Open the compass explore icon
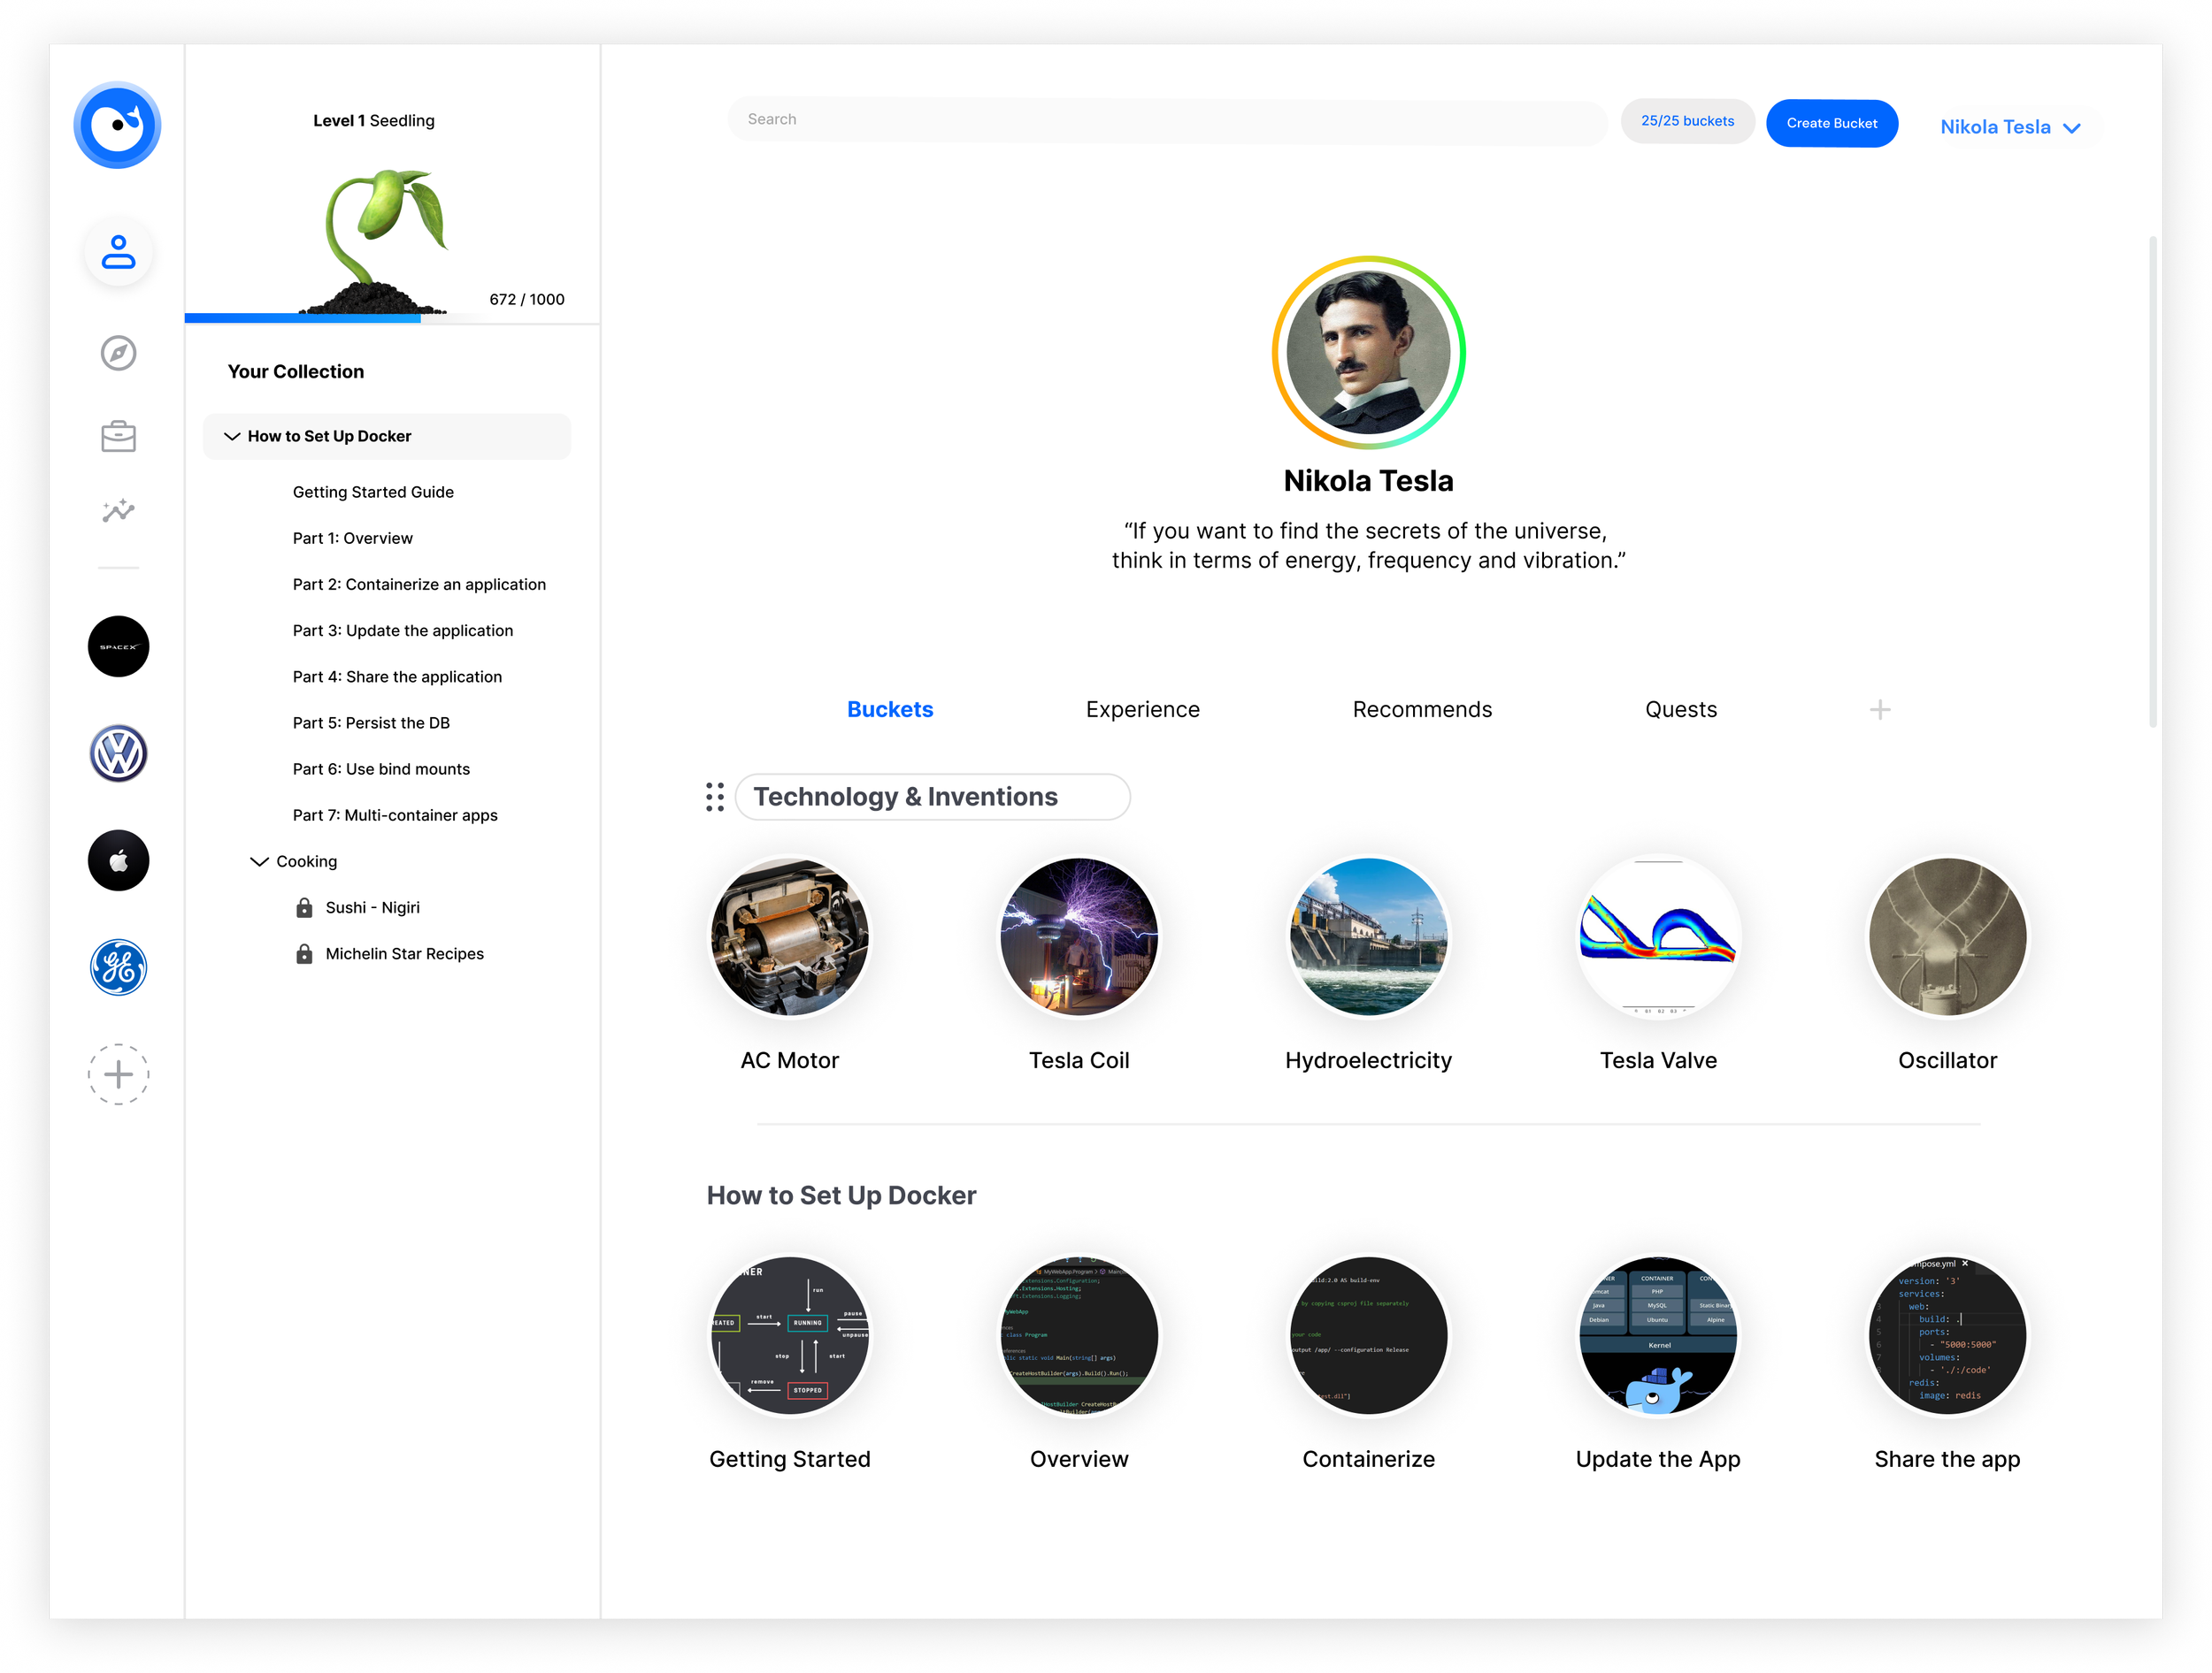Image resolution: width=2212 pixels, height=1673 pixels. click(118, 353)
